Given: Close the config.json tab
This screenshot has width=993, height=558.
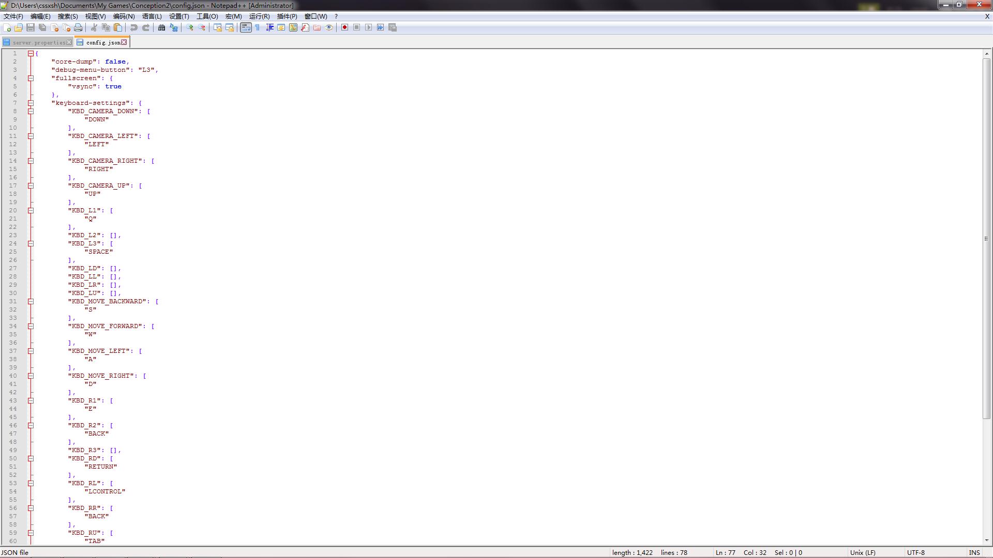Looking at the screenshot, I should [124, 42].
